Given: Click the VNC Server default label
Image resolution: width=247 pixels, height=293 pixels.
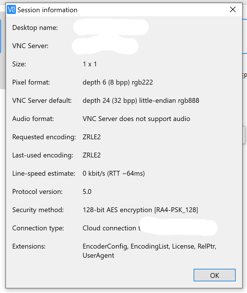Looking at the screenshot, I should point(42,101).
